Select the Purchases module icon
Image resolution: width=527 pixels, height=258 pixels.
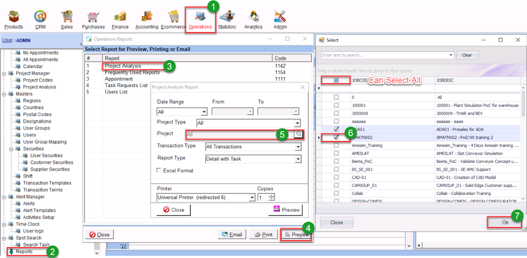93,17
